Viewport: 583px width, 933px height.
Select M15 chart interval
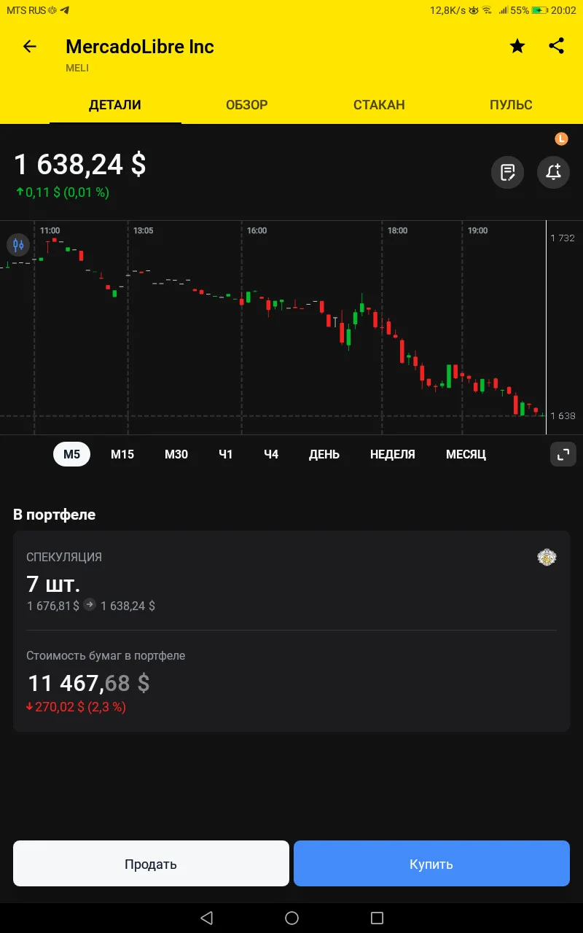122,454
